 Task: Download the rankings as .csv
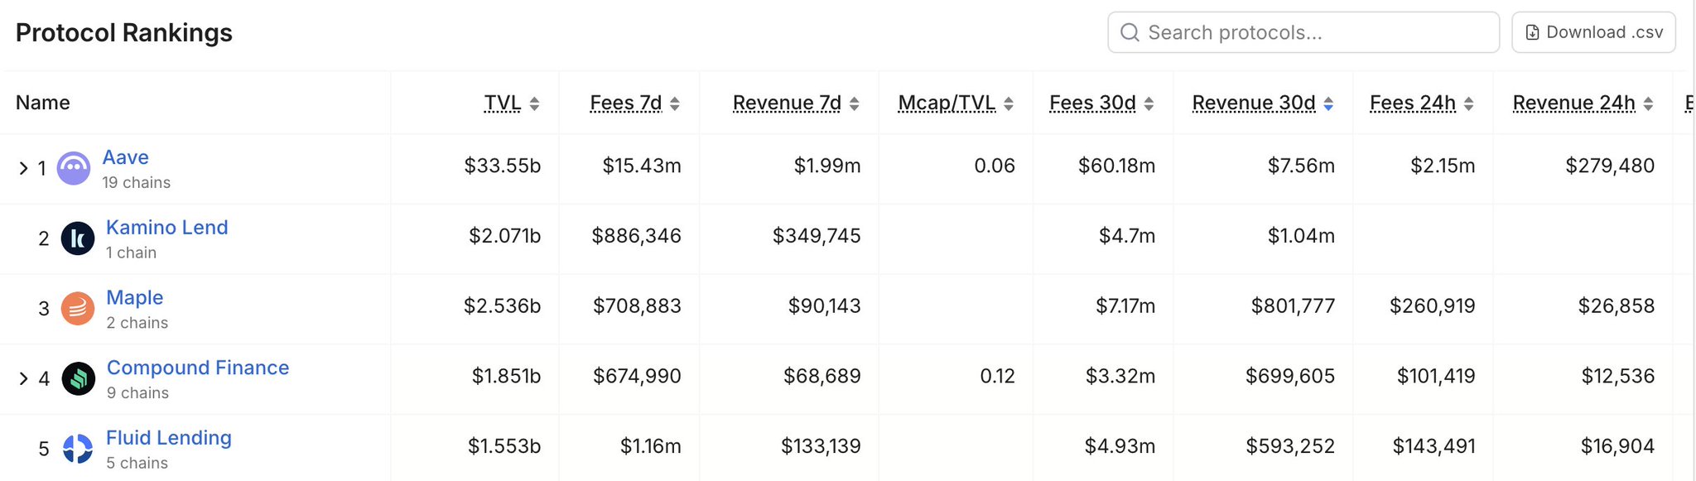(1593, 32)
